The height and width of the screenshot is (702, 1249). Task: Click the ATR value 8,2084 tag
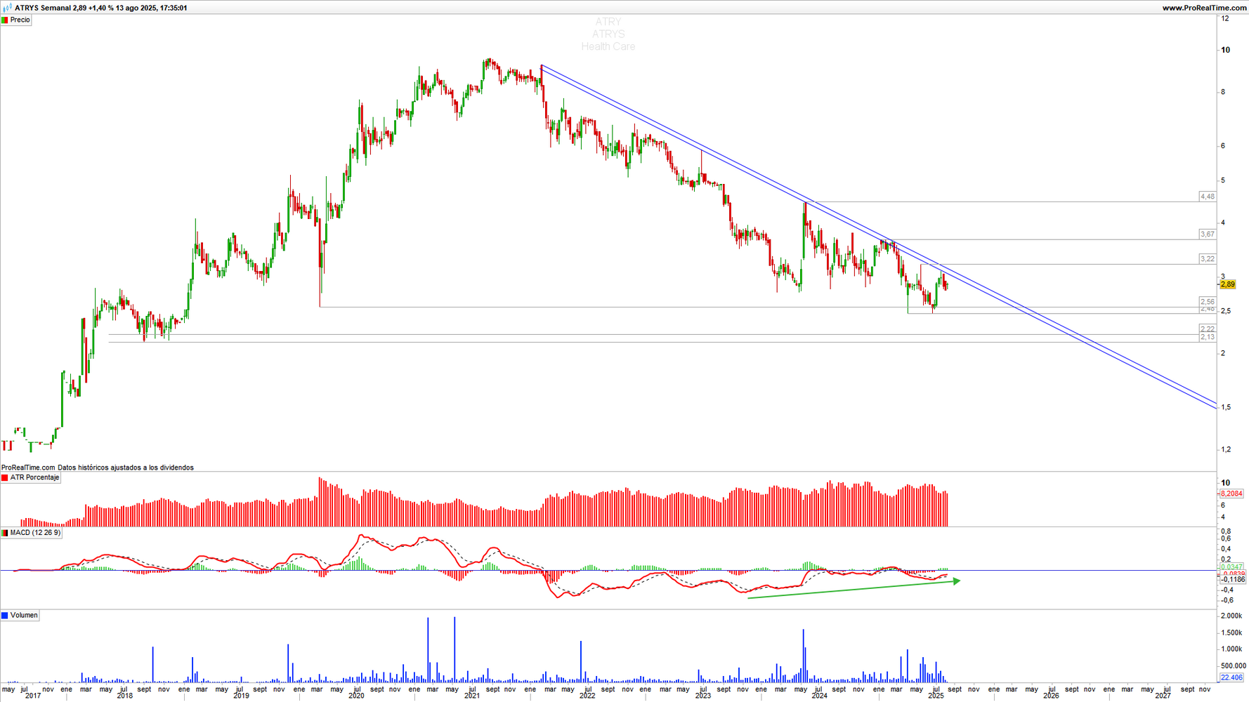tap(1232, 494)
